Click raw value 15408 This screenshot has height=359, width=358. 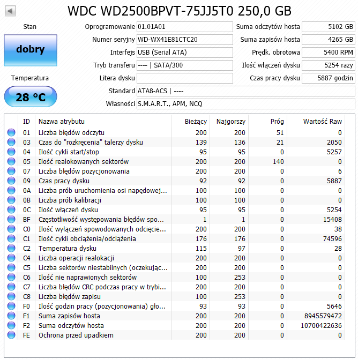(x=332, y=219)
